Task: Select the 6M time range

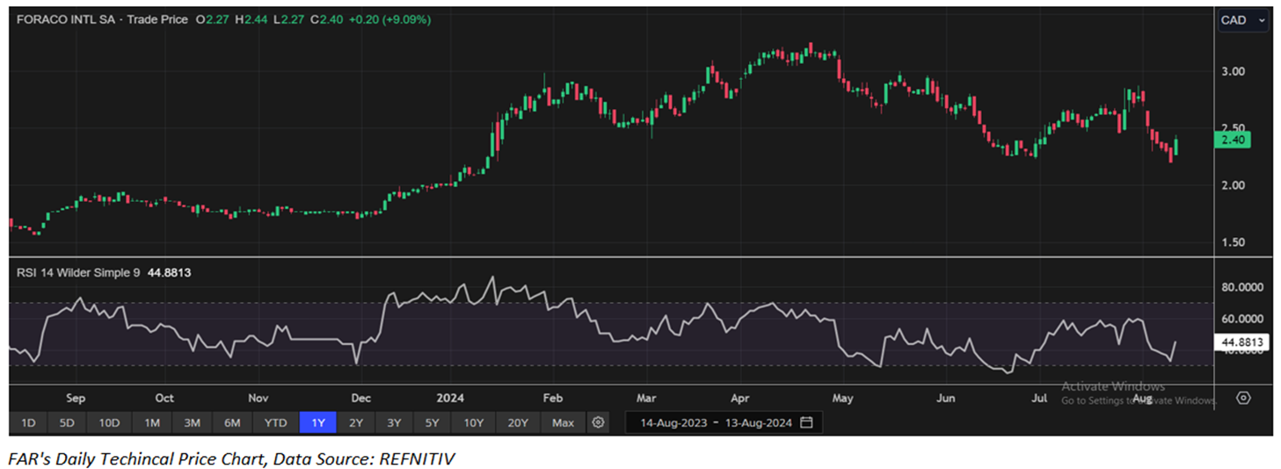Action: (x=232, y=422)
